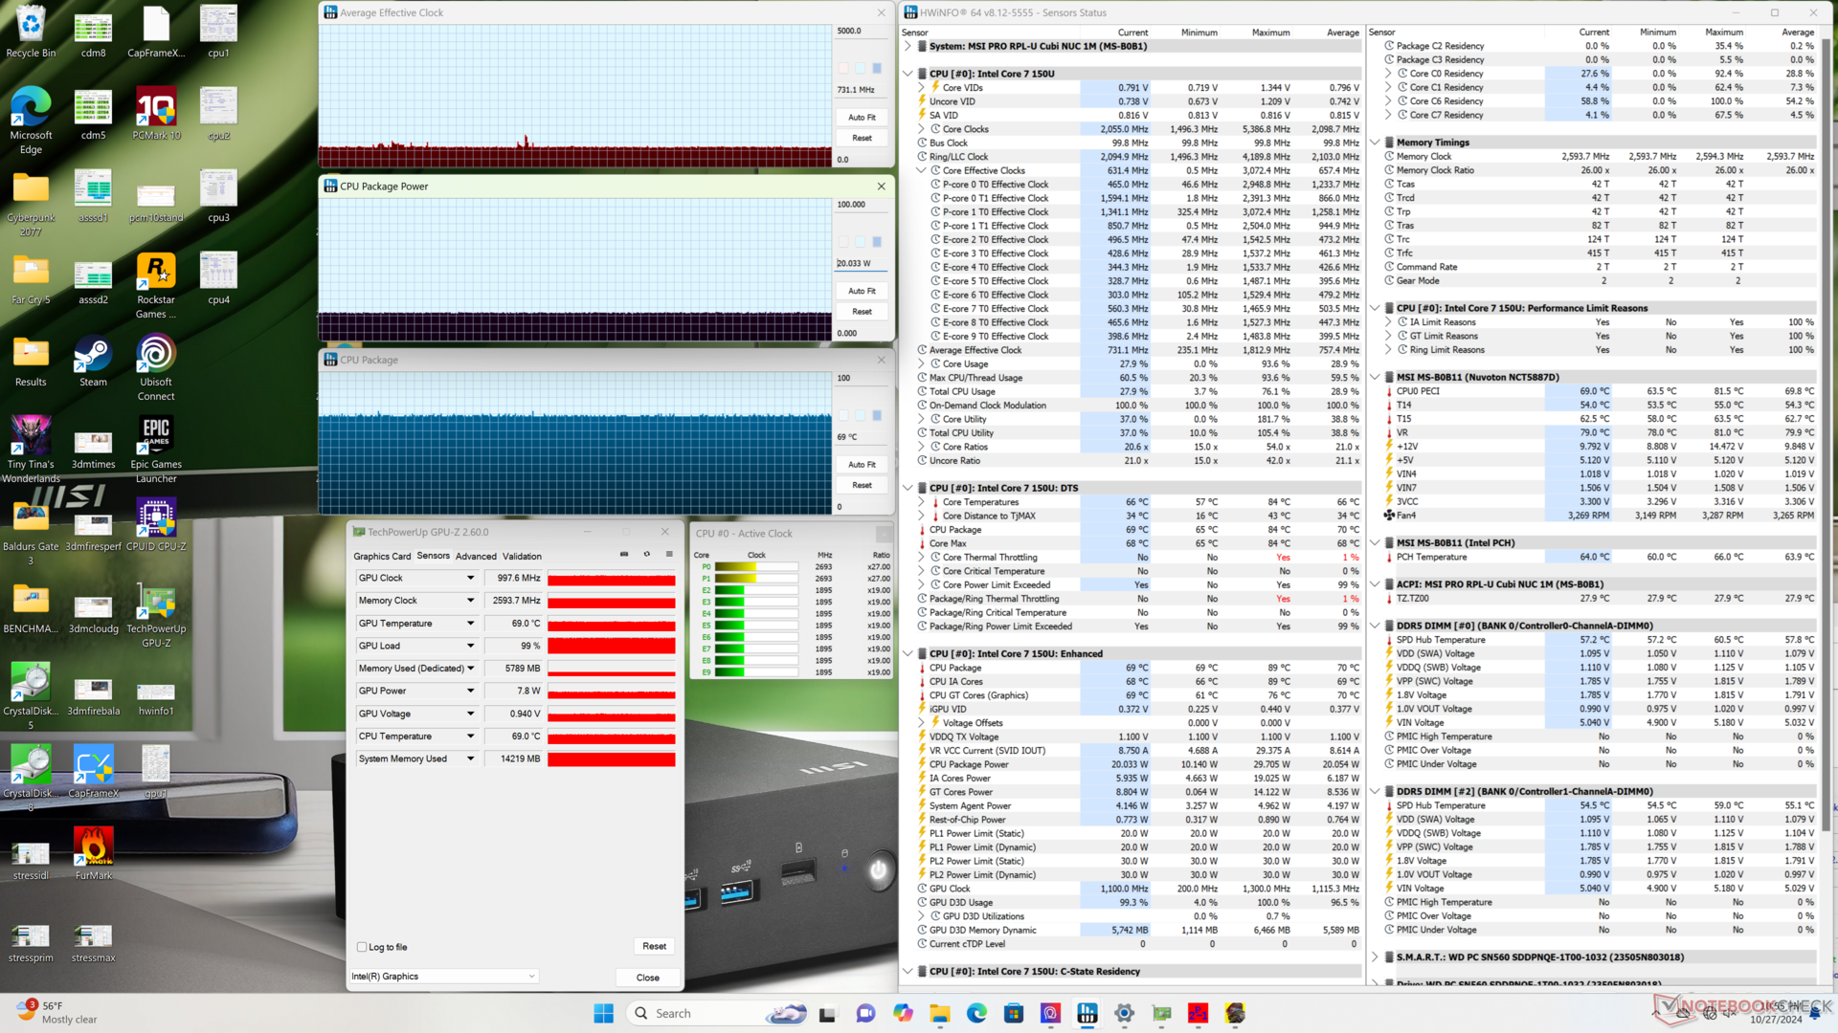Open the Baldurs Gate 3 folder icon

pyautogui.click(x=31, y=532)
